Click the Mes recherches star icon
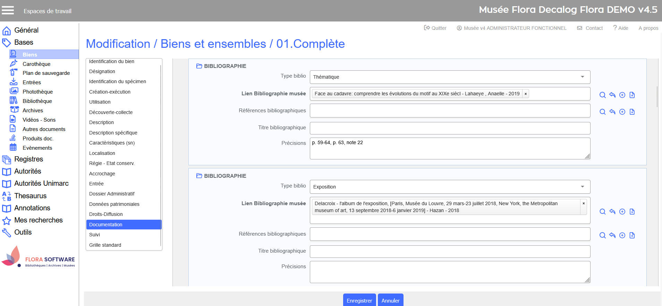 (7, 221)
